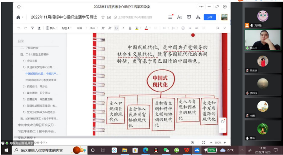Screen dimensions: 283x155
Task: Open the 插入 insert dropdown
Action: (x=51, y=28)
